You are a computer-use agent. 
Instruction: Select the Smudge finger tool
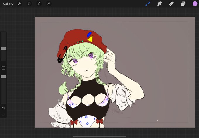(159, 4)
